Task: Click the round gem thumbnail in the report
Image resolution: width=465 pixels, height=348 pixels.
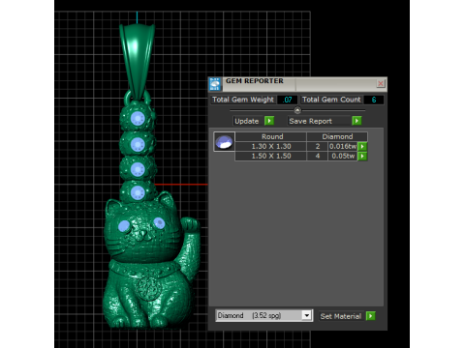Action: point(224,142)
